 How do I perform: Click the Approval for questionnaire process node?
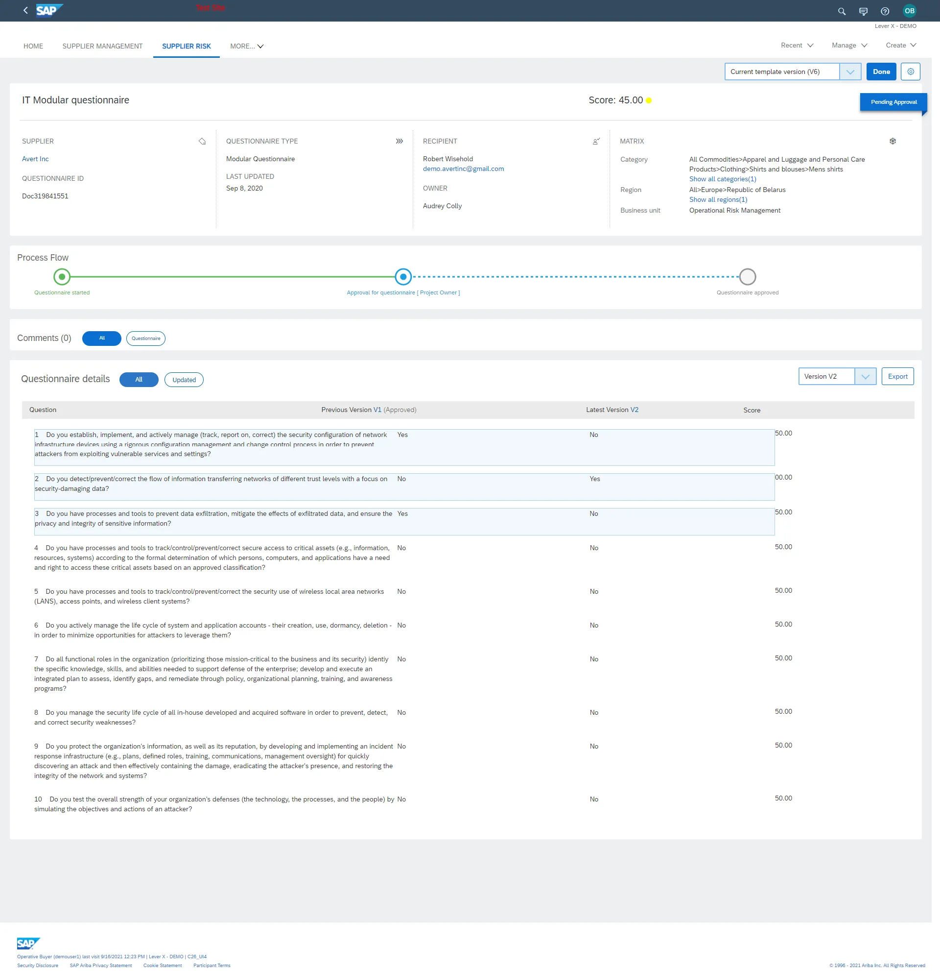tap(403, 277)
